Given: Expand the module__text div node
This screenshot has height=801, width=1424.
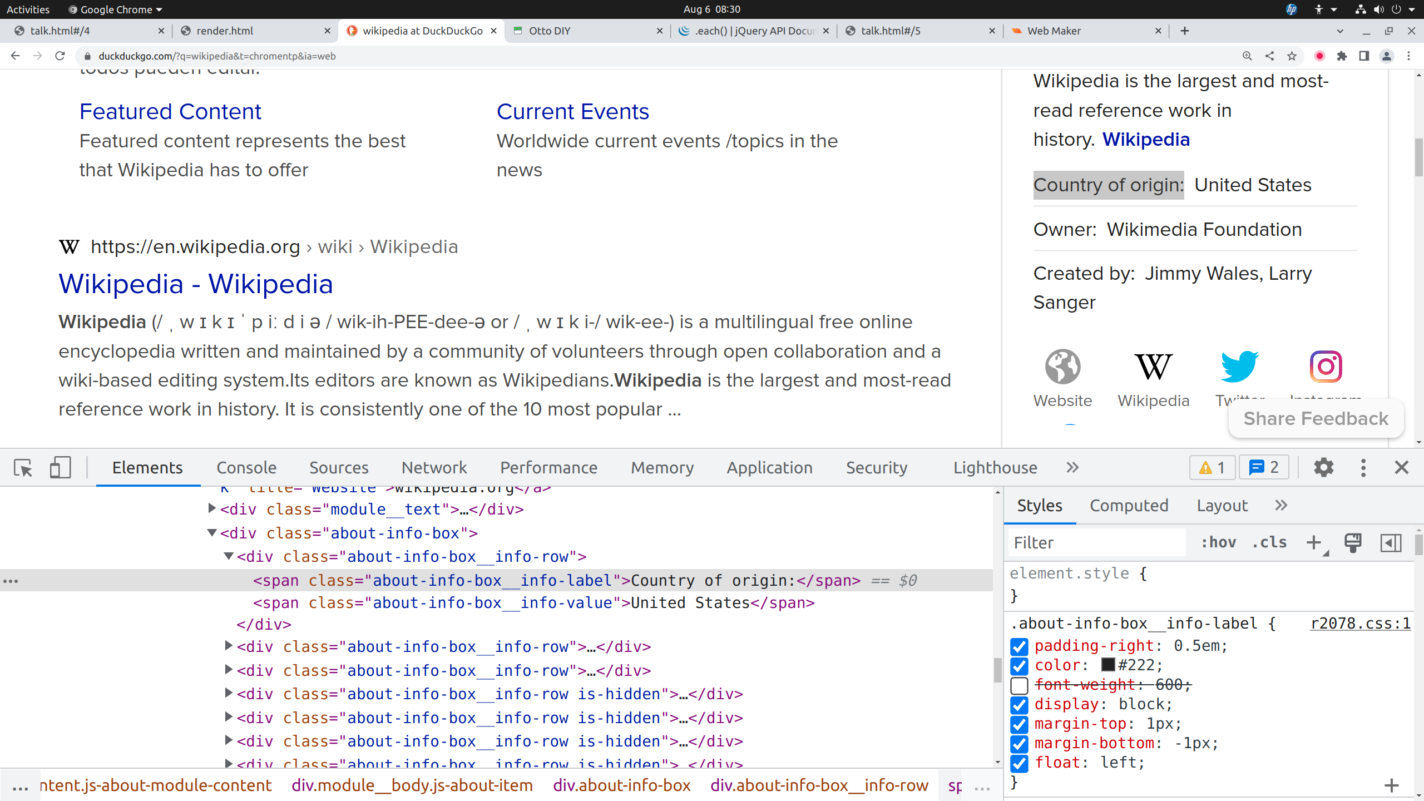Looking at the screenshot, I should tap(212, 508).
